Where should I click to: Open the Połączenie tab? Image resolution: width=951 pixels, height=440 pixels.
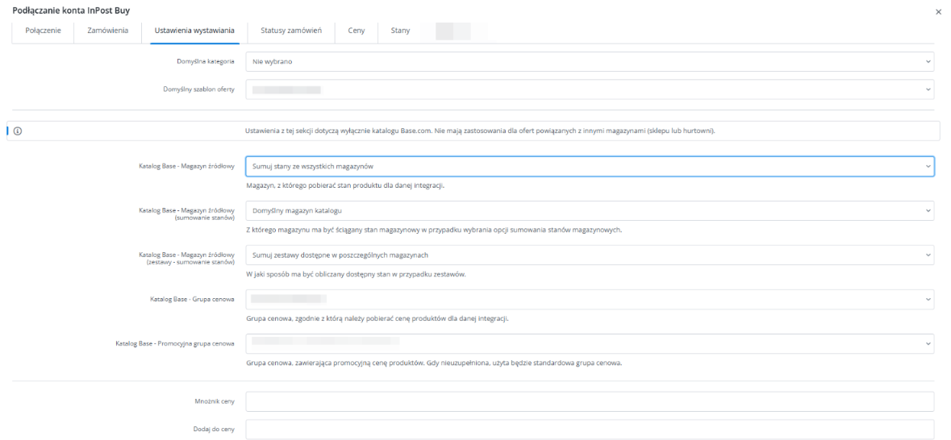(x=44, y=31)
